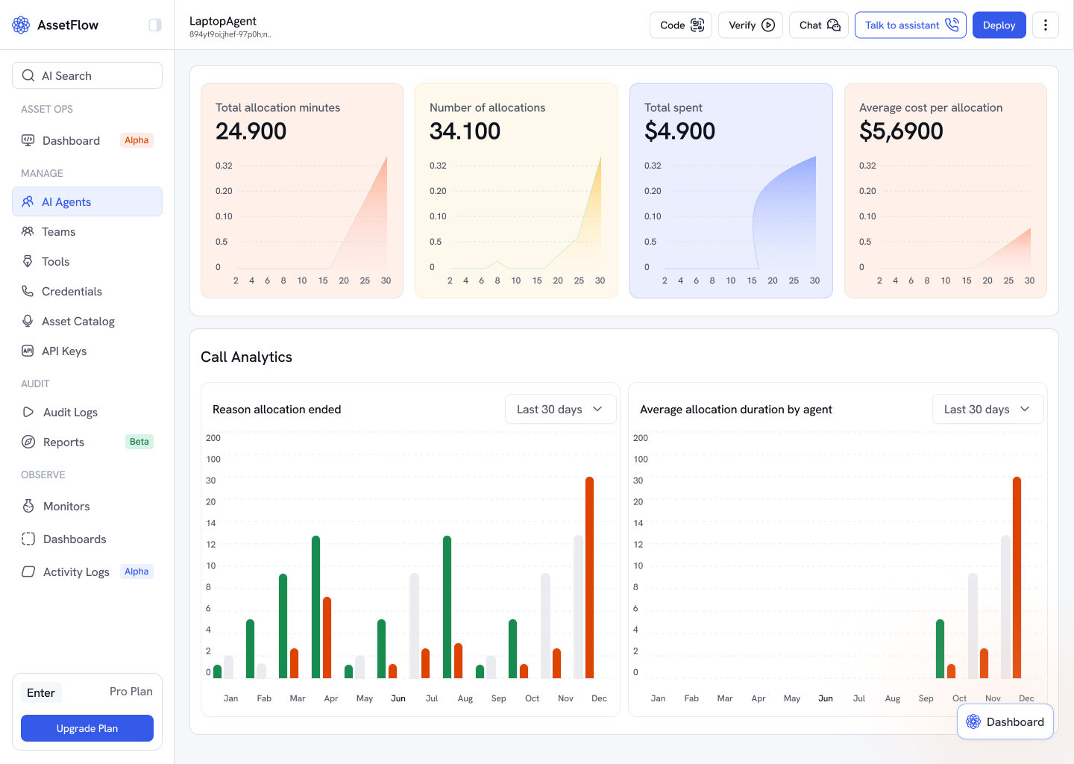The height and width of the screenshot is (764, 1074).
Task: Click the Chat bubbles icon
Action: 834,25
